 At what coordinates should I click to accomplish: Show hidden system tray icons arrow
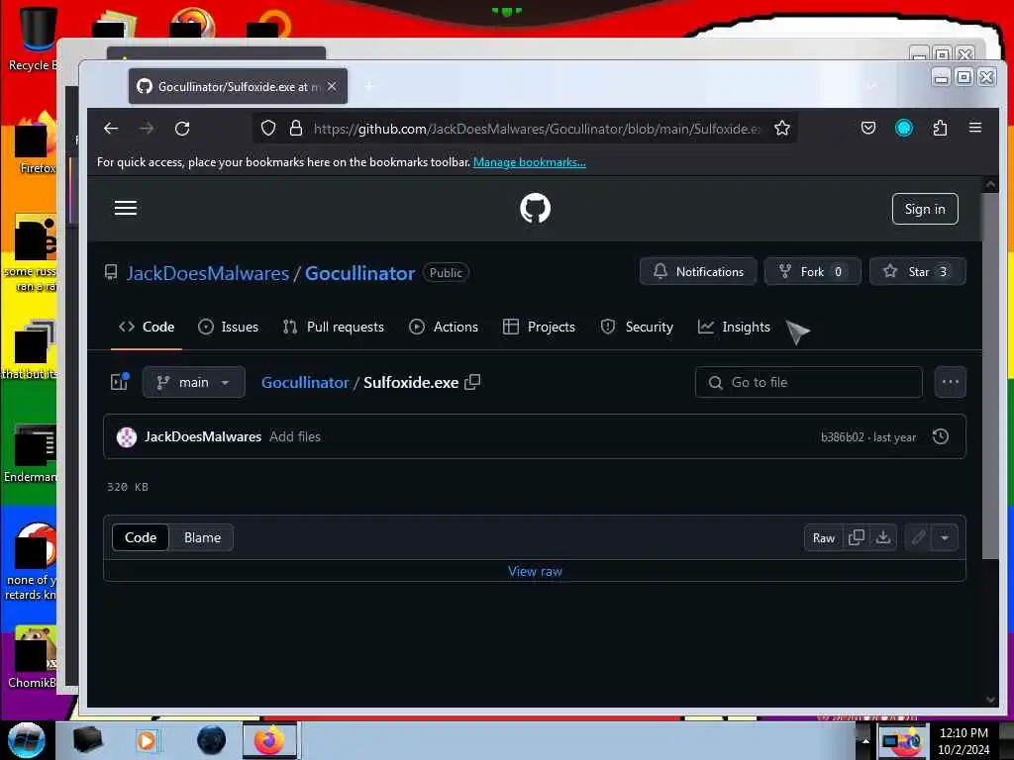(865, 740)
